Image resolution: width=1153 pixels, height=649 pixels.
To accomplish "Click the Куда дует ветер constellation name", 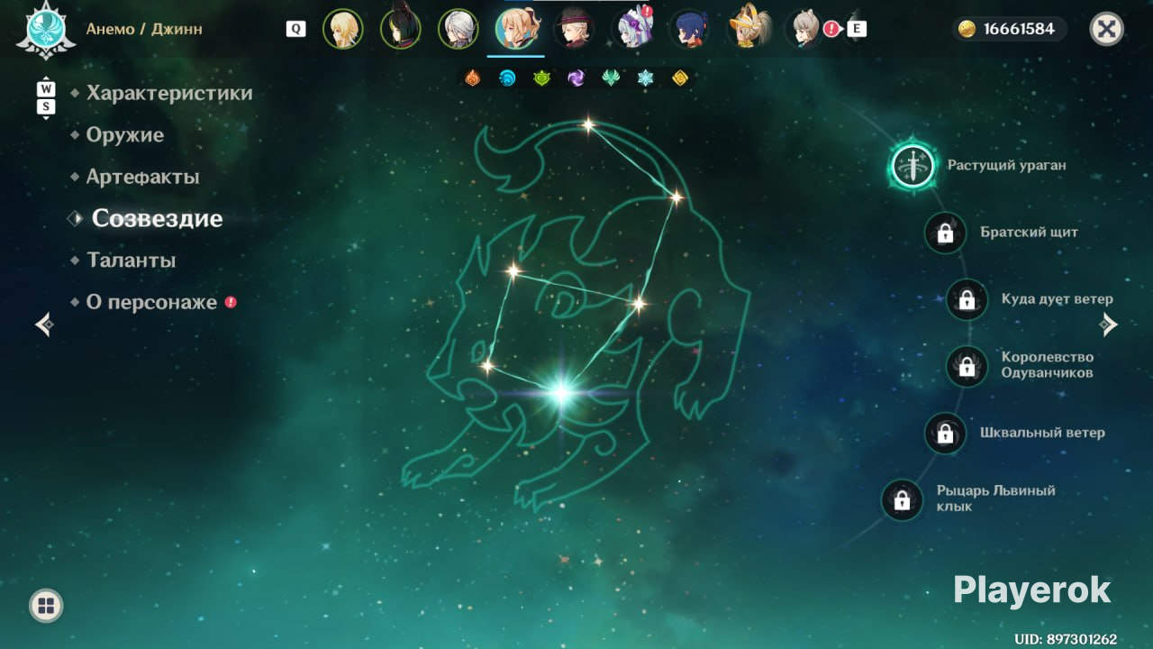I will tap(1058, 299).
